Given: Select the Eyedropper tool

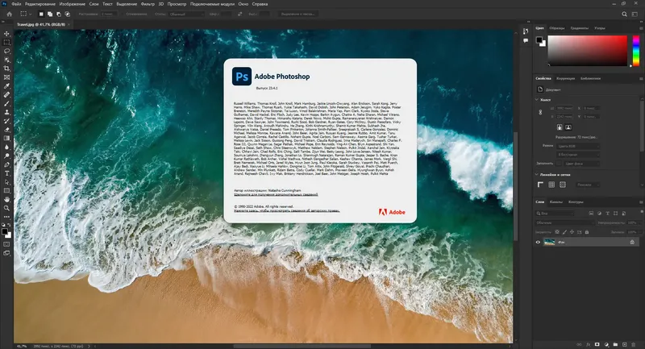Looking at the screenshot, I should pyautogui.click(x=6, y=86).
